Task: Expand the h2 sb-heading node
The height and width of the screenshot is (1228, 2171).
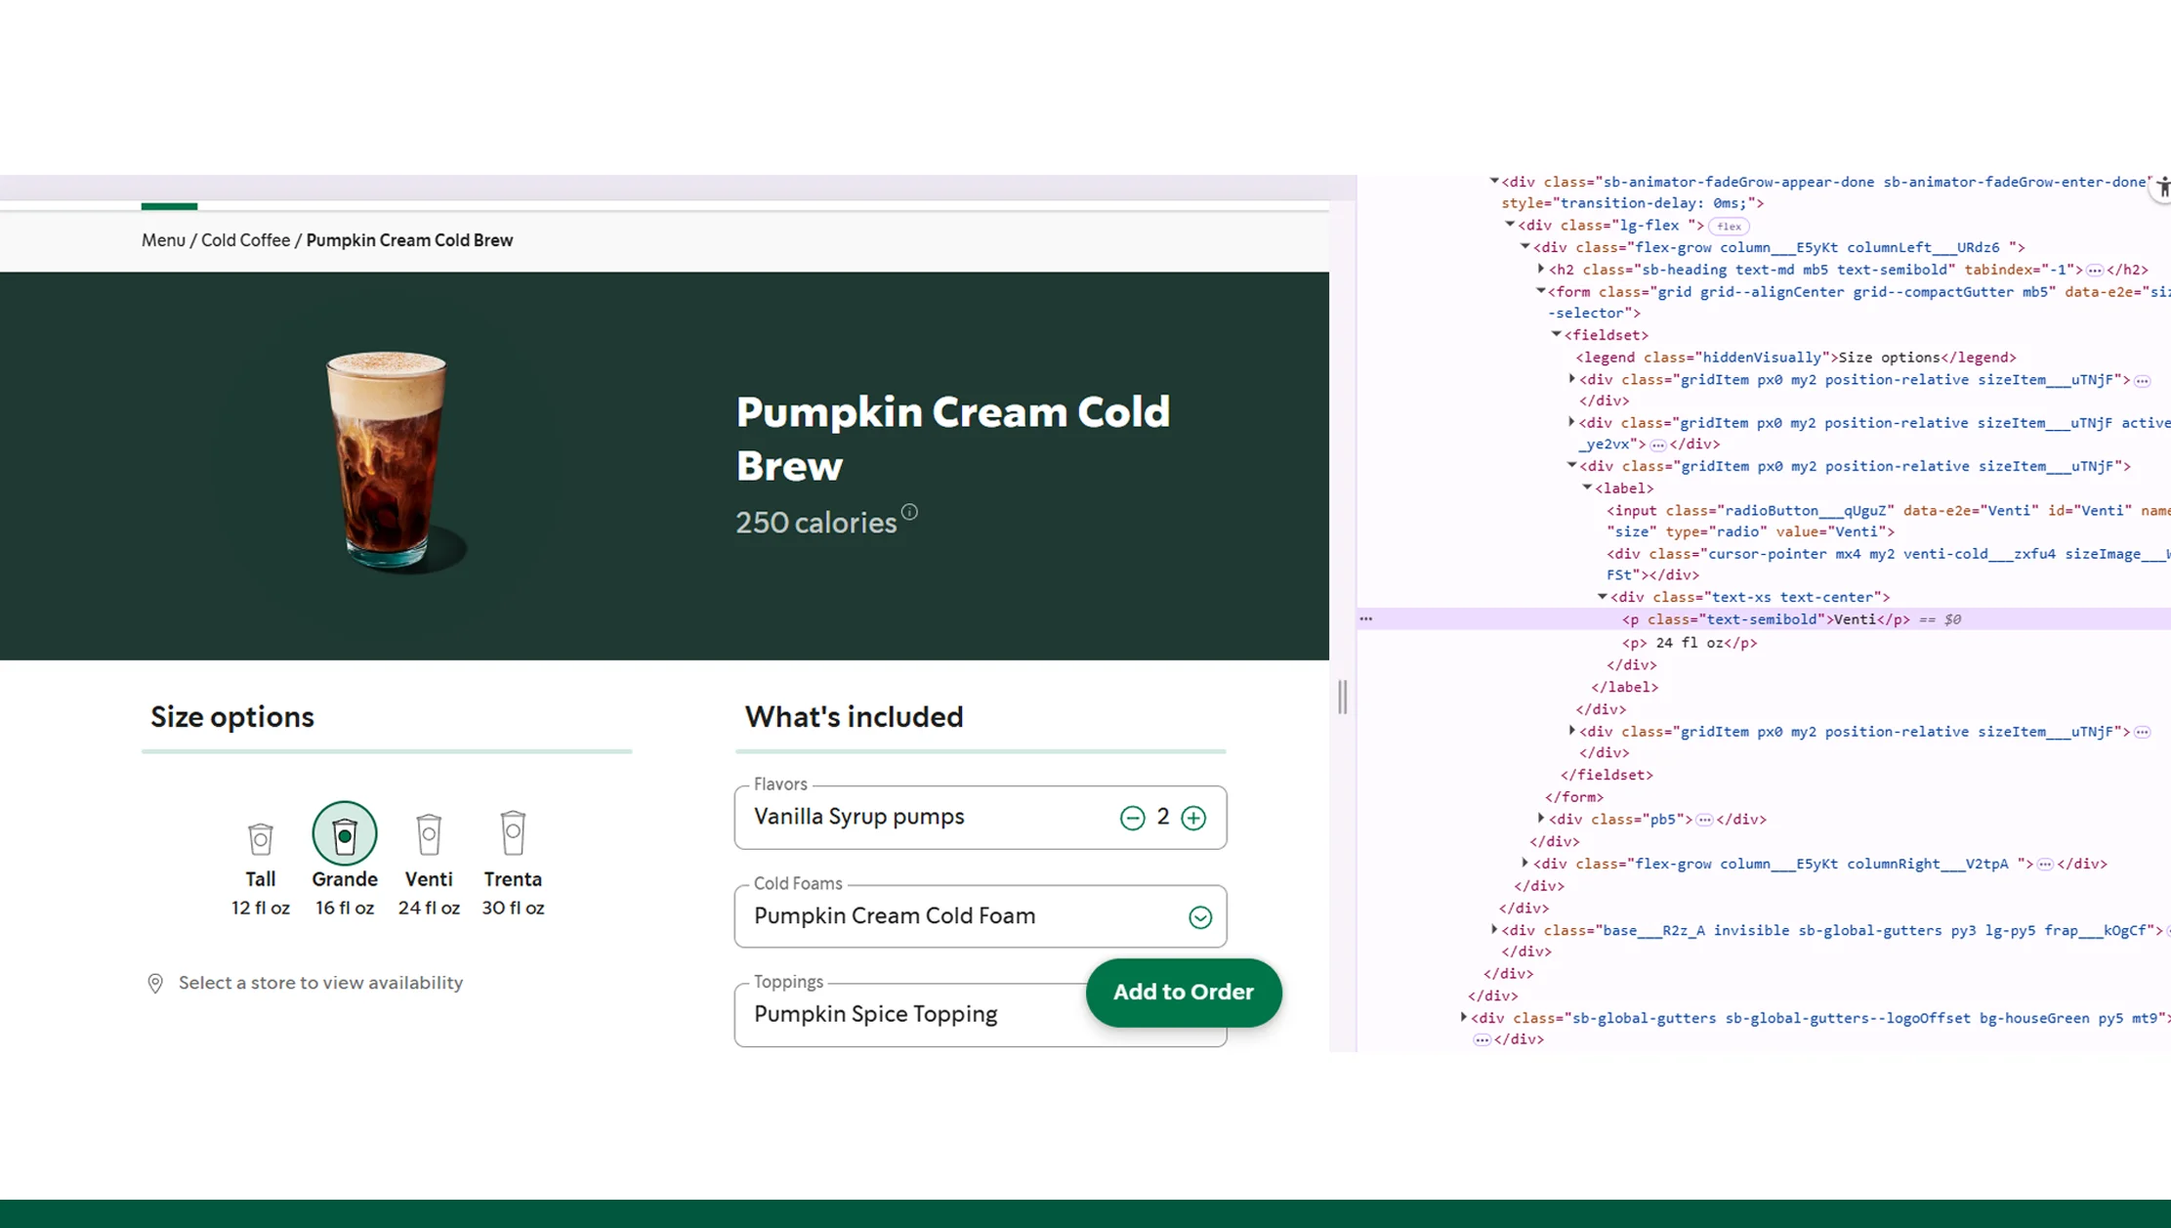Action: (x=1541, y=269)
